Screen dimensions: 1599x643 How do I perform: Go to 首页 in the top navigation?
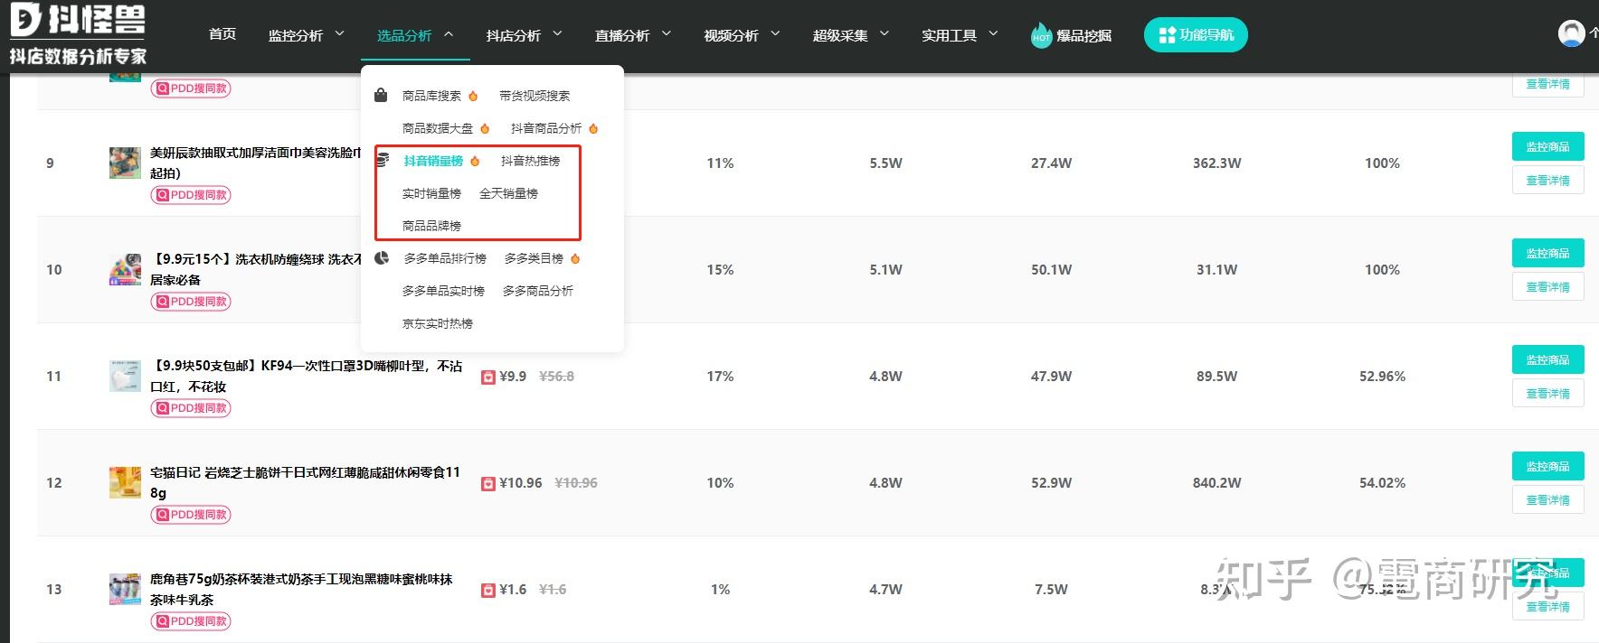[x=222, y=34]
